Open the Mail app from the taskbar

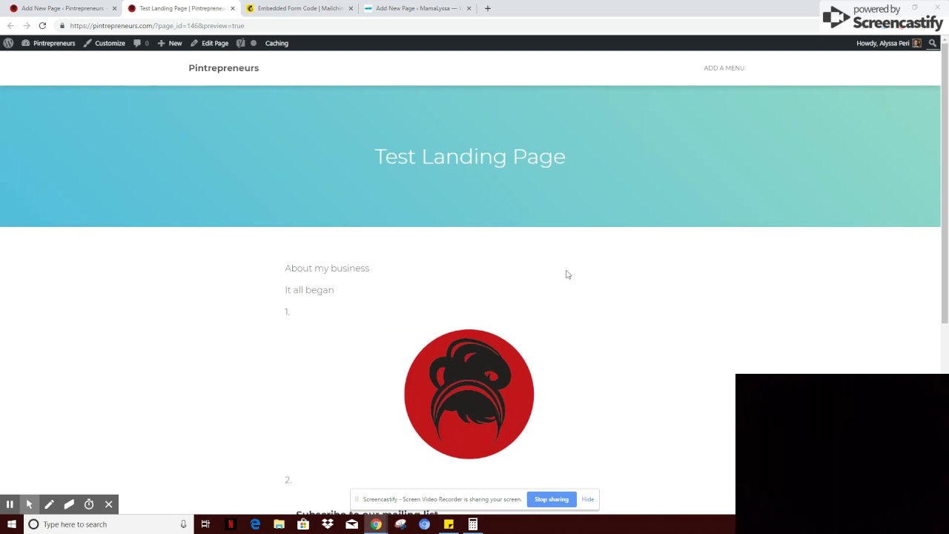coord(351,524)
